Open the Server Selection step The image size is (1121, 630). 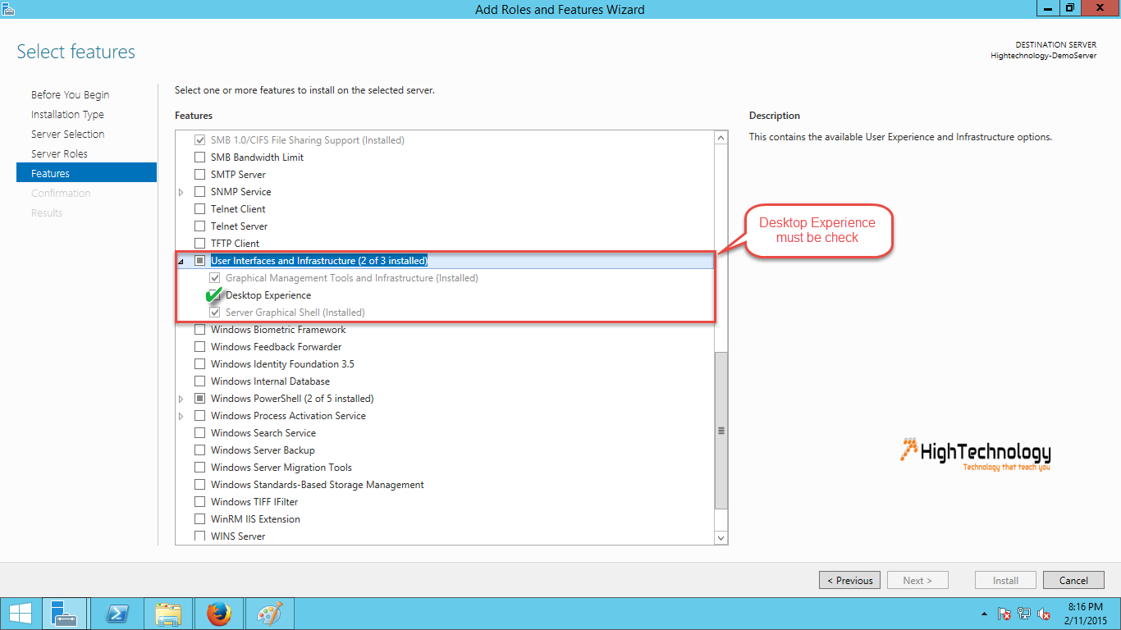pyautogui.click(x=67, y=135)
